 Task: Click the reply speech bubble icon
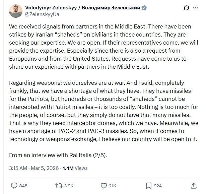click(x=14, y=185)
